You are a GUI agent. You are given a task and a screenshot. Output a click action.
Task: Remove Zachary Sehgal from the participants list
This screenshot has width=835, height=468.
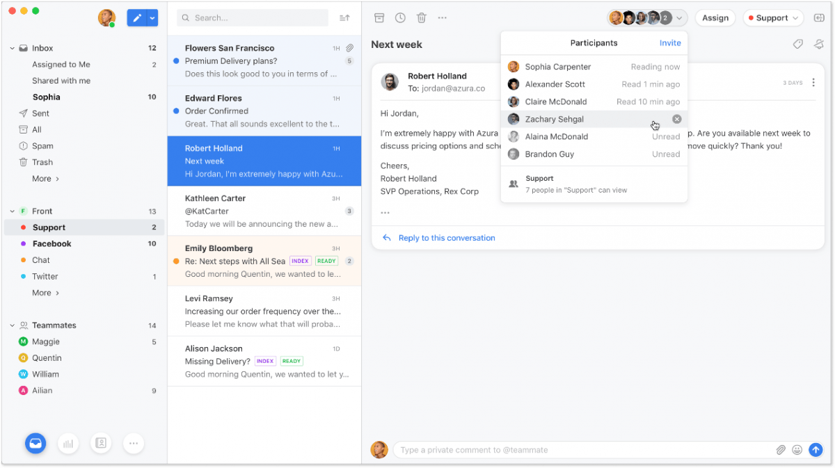(x=676, y=119)
